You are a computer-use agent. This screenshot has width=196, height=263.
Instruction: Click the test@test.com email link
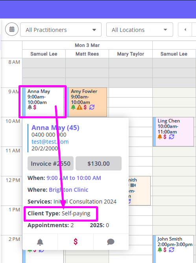point(50,142)
